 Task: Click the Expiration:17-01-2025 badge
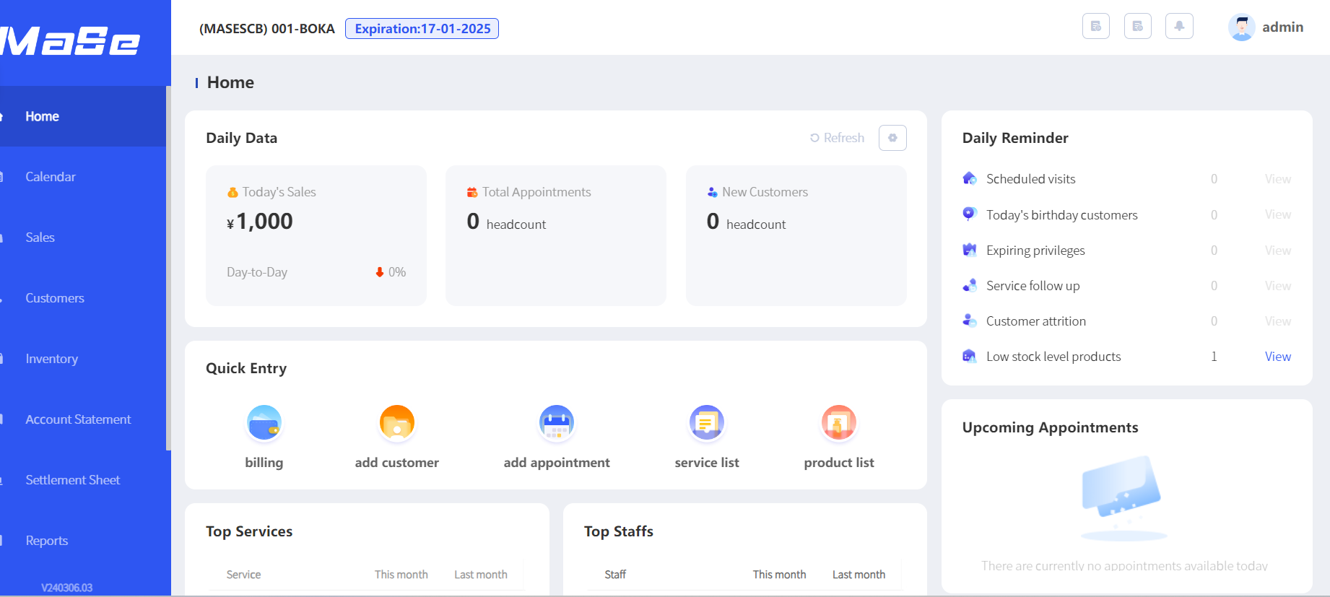pyautogui.click(x=422, y=29)
